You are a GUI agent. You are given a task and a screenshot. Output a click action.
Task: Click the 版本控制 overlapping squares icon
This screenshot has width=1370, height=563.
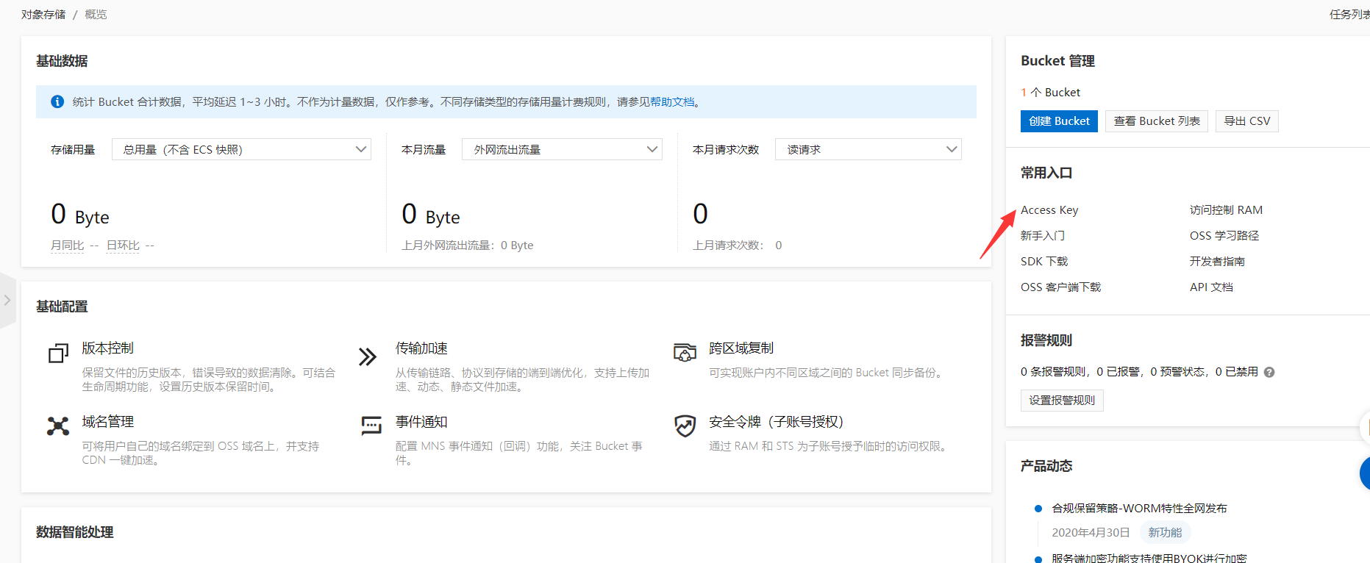coord(58,354)
